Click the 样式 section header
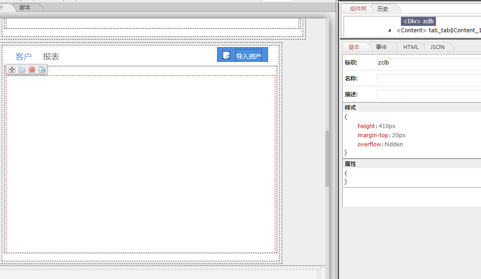 (412, 108)
